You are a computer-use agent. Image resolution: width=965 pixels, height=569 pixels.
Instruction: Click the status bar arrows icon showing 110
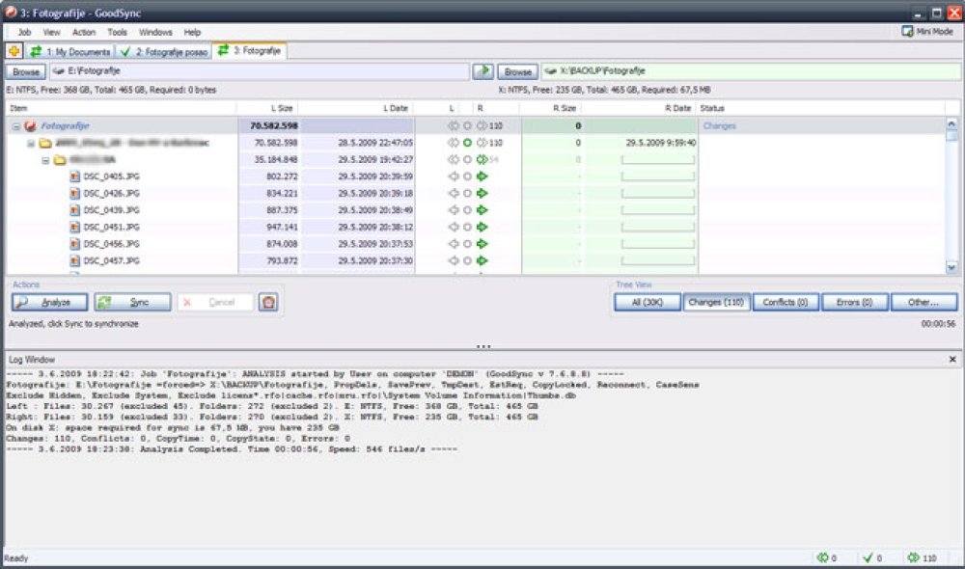coord(913,558)
